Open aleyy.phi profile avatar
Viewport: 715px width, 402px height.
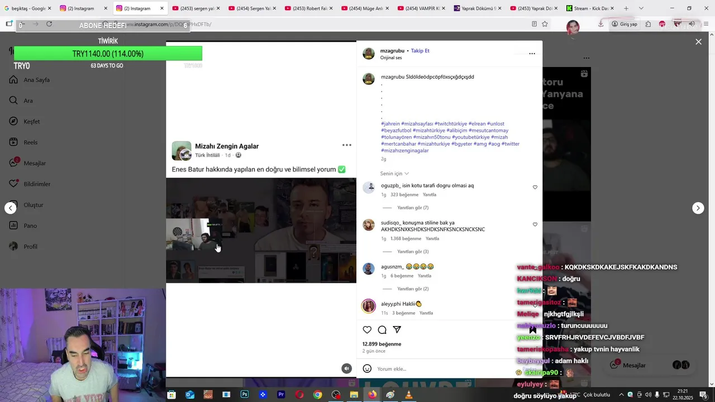369,306
